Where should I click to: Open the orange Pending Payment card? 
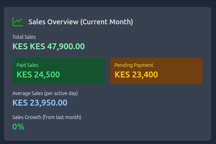click(156, 71)
